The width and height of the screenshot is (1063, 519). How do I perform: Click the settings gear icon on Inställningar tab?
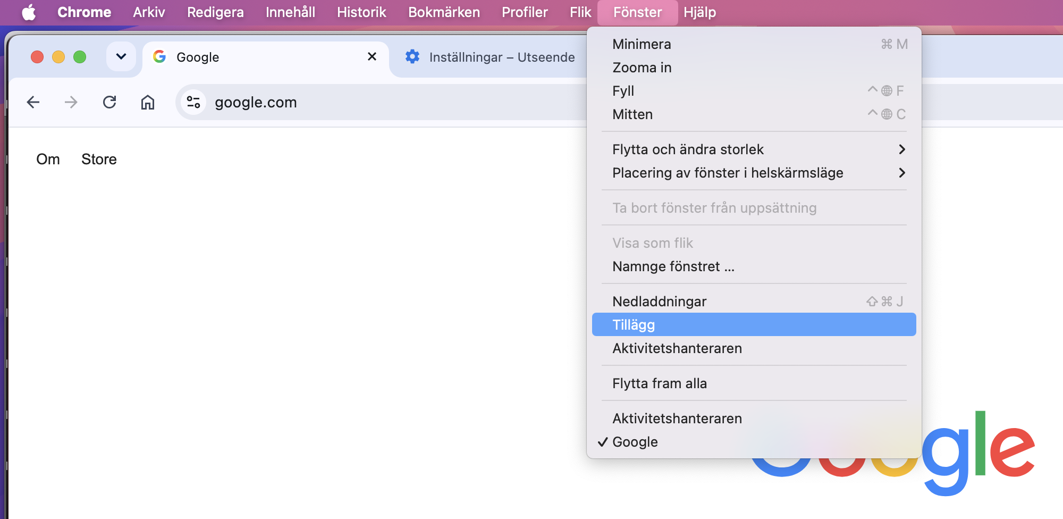[412, 56]
